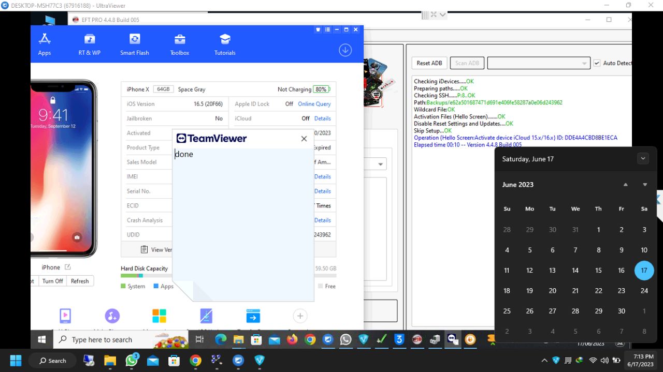Screen dimensions: 663x372
Task: Open Google Chrome on the local taskbar
Action: (x=195, y=361)
